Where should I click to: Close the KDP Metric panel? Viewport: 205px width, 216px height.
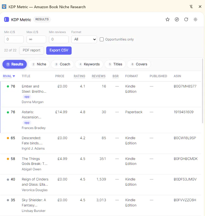(x=200, y=7)
